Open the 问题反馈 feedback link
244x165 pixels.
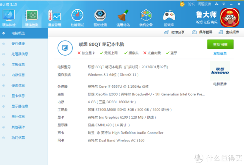pyautogui.click(x=204, y=4)
